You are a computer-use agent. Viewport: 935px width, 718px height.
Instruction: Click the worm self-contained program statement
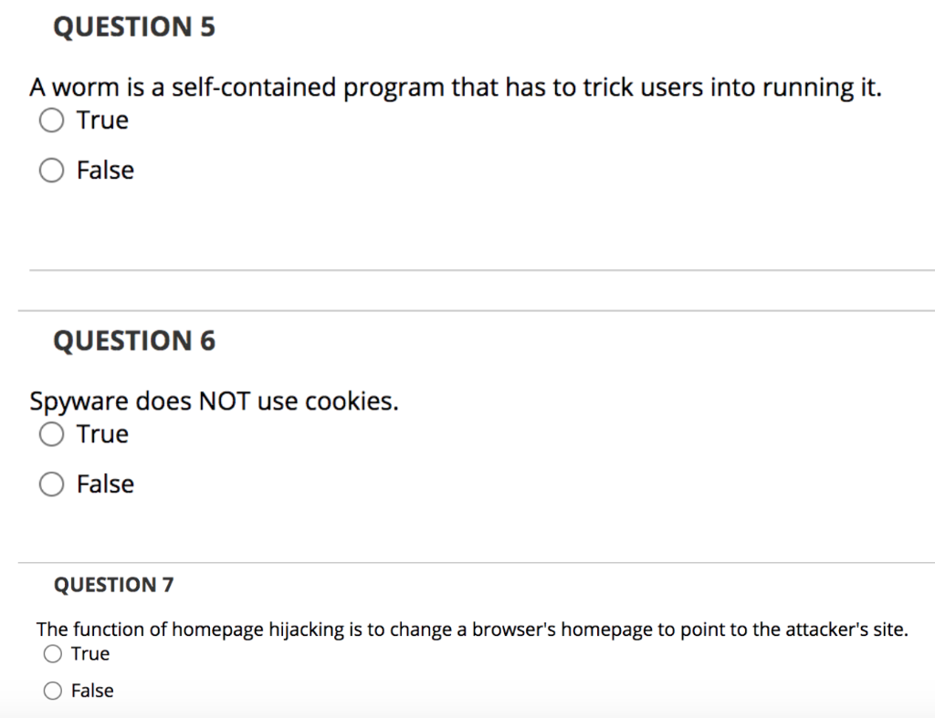pos(455,87)
